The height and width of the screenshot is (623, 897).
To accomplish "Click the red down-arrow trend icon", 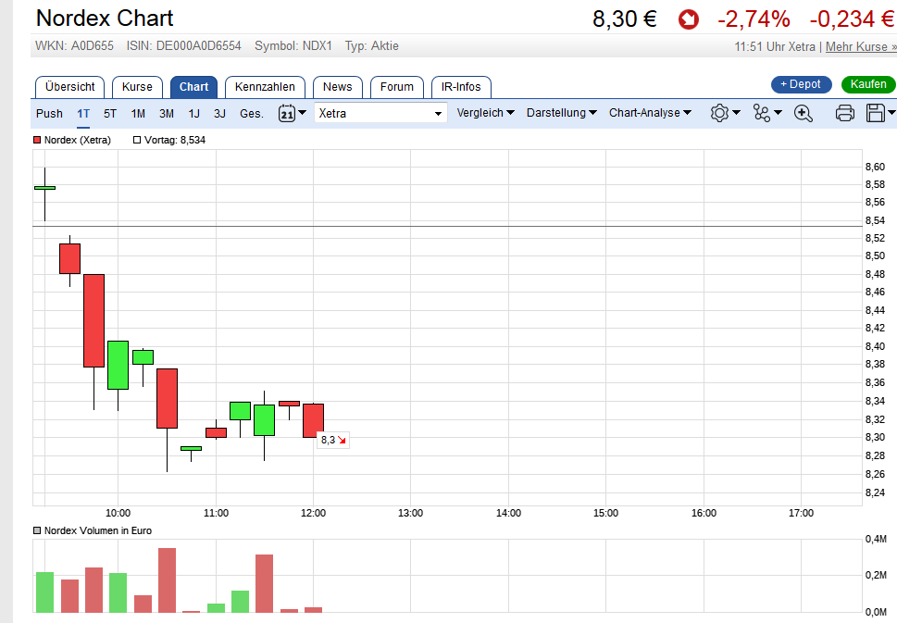I will [688, 20].
